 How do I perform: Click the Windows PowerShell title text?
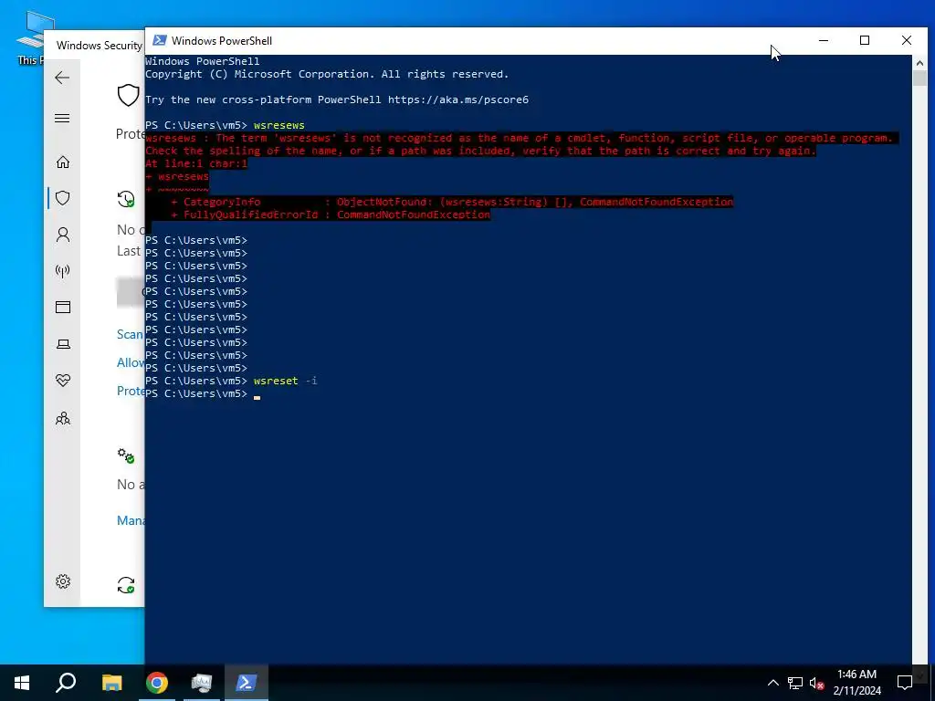222,40
